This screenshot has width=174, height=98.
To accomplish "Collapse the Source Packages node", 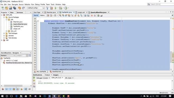I will click(x=4, y=17).
